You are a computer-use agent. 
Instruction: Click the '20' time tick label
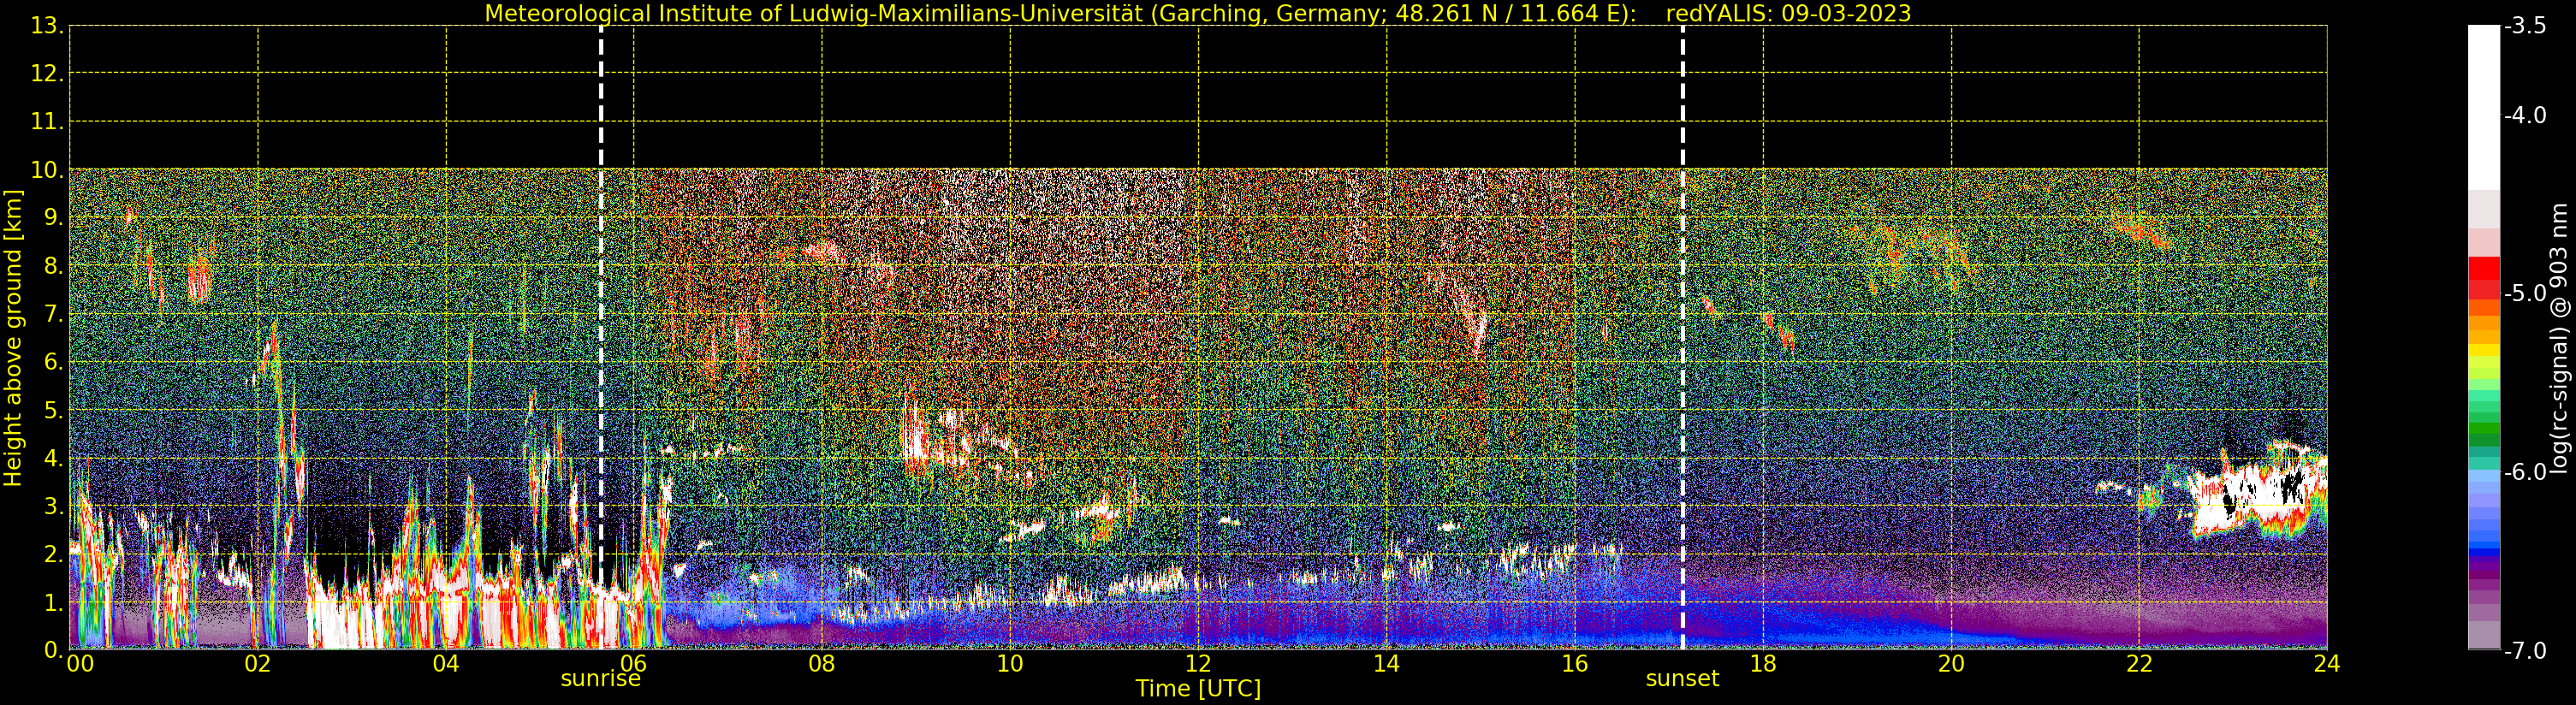(x=1951, y=664)
